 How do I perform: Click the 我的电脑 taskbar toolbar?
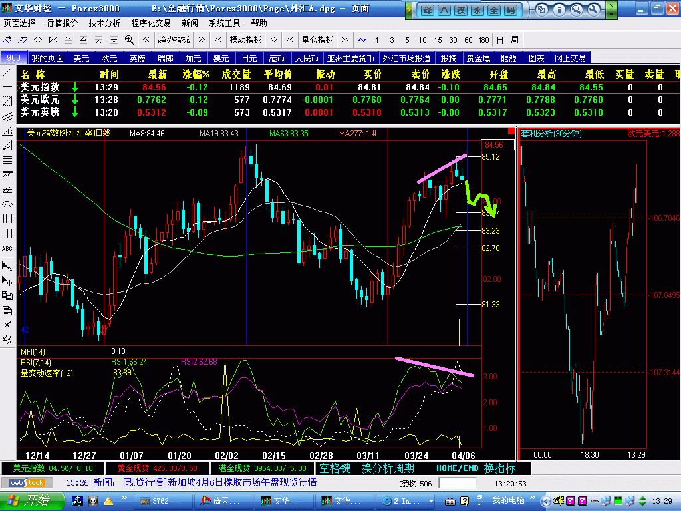[x=508, y=500]
